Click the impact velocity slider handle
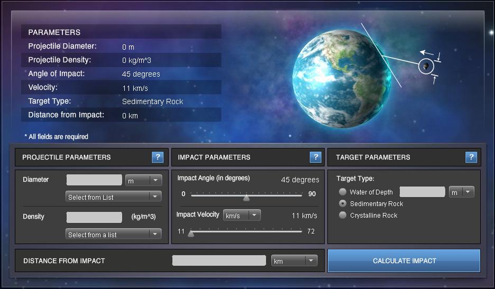This screenshot has height=289, width=495. point(191,234)
